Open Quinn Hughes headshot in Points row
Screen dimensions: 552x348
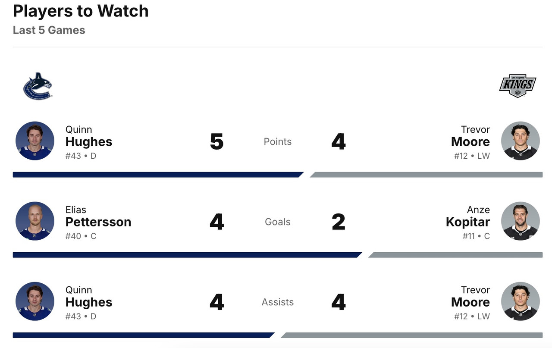click(35, 141)
